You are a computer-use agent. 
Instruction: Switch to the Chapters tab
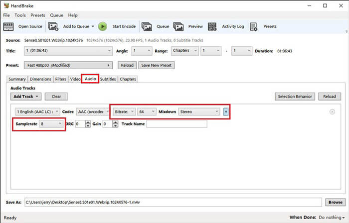tap(128, 79)
